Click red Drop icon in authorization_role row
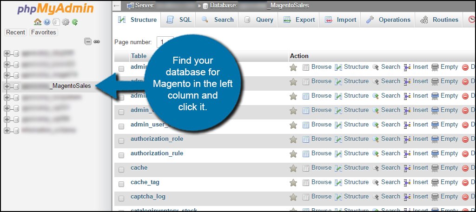This screenshot has width=476, height=212. (465, 139)
